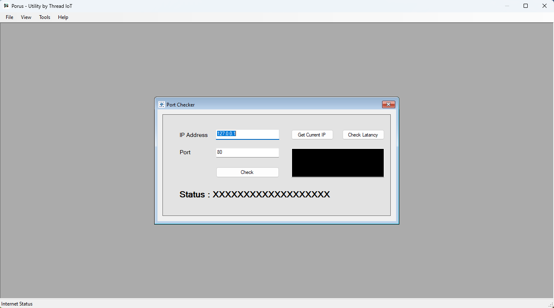Click the Porus application icon in the title bar

(6, 6)
